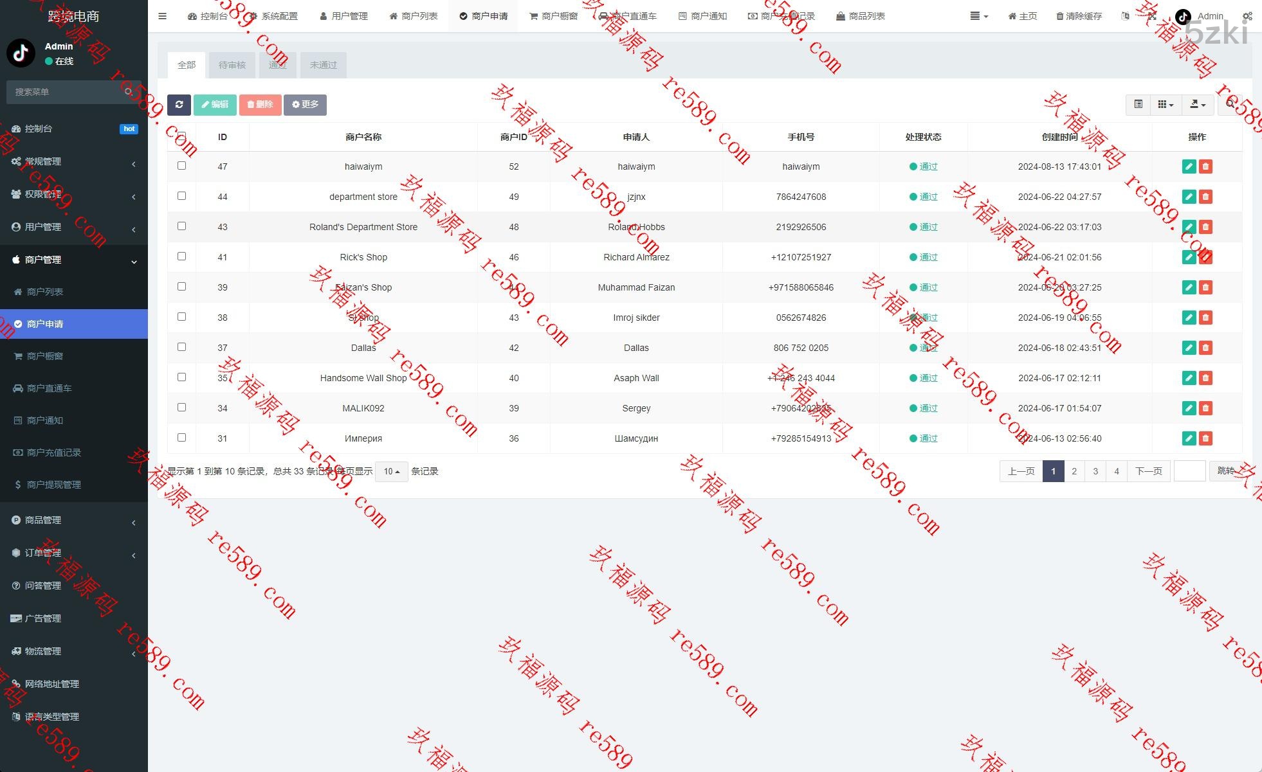1262x772 pixels.
Task: Click the search magnifier icon in sidebar
Action: (129, 92)
